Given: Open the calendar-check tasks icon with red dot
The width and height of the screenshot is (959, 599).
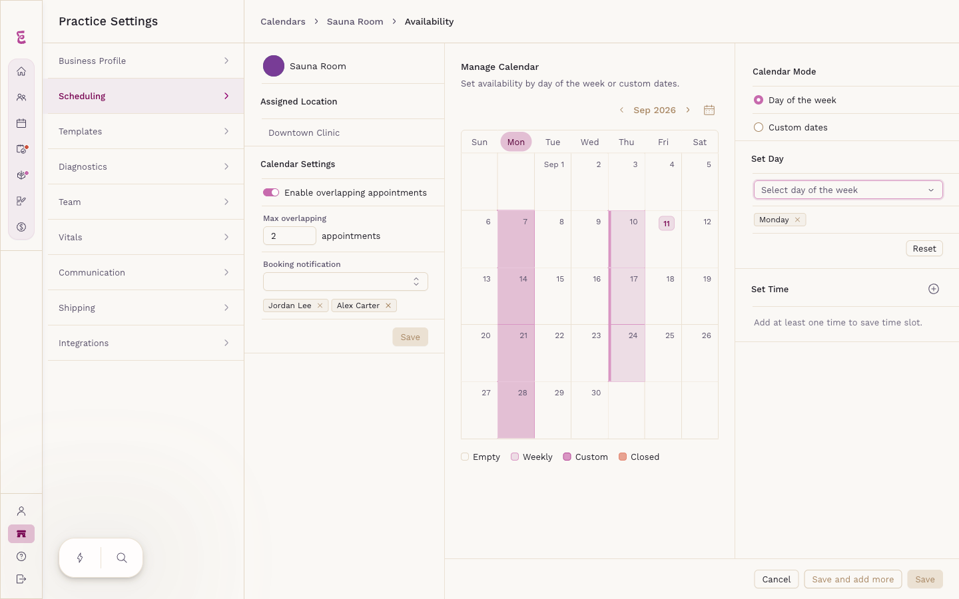Looking at the screenshot, I should (x=21, y=149).
